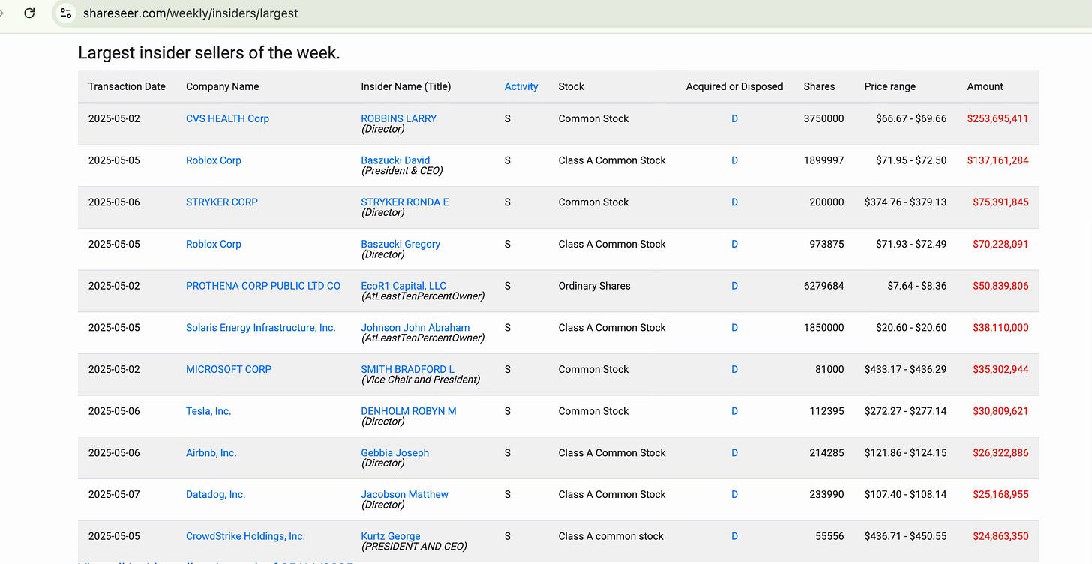Click the D disposed link in Solaris row
The height and width of the screenshot is (564, 1092).
734,328
